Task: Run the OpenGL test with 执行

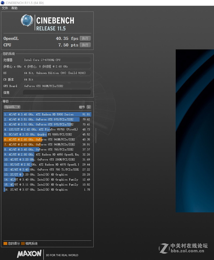Action: pyautogui.click(x=85, y=38)
